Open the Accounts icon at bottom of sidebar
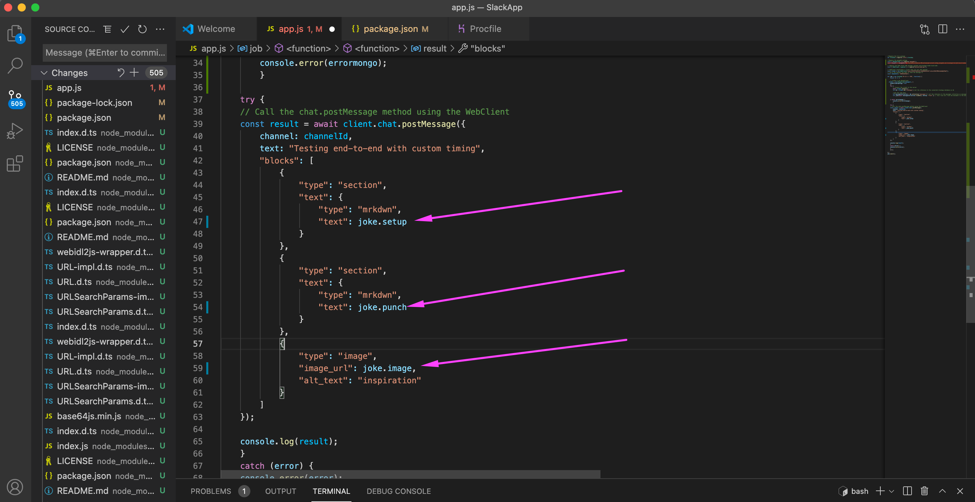975x502 pixels. point(15,487)
